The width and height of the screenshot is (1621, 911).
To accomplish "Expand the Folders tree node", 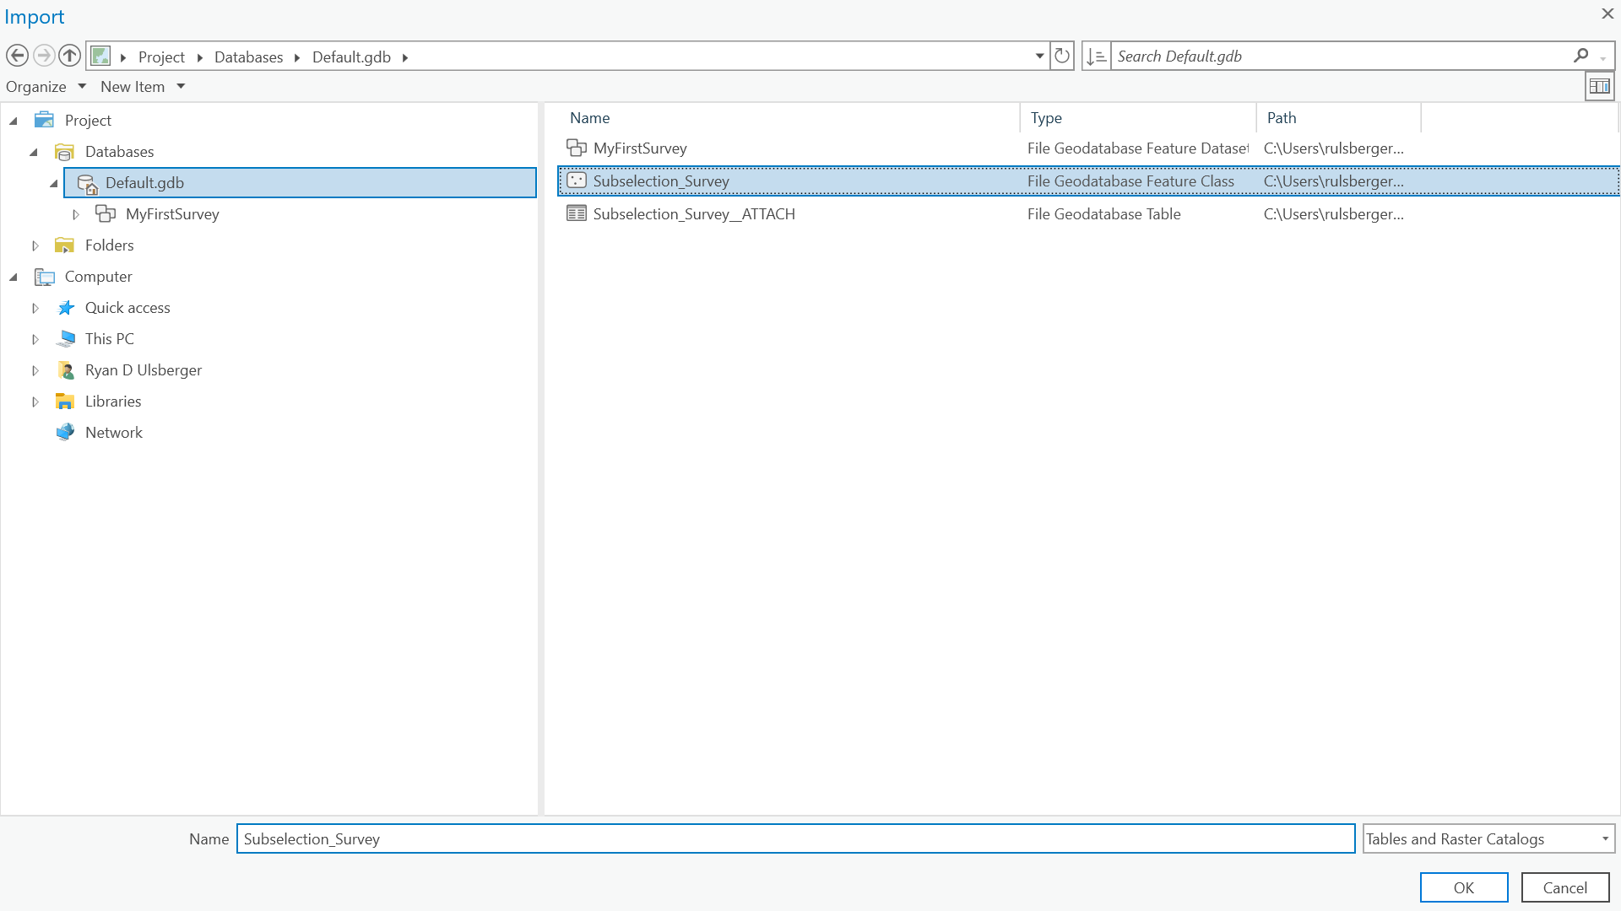I will pyautogui.click(x=34, y=245).
